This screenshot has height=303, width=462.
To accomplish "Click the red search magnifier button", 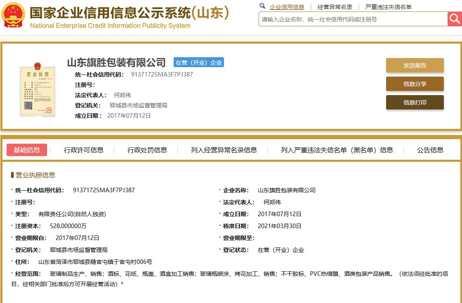I will pyautogui.click(x=455, y=19).
